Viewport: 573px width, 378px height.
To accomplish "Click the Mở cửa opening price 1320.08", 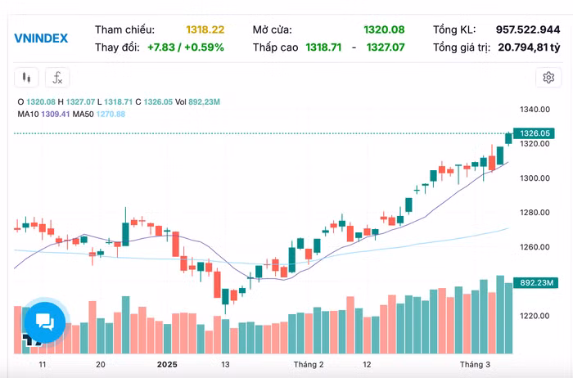I will 384,29.
